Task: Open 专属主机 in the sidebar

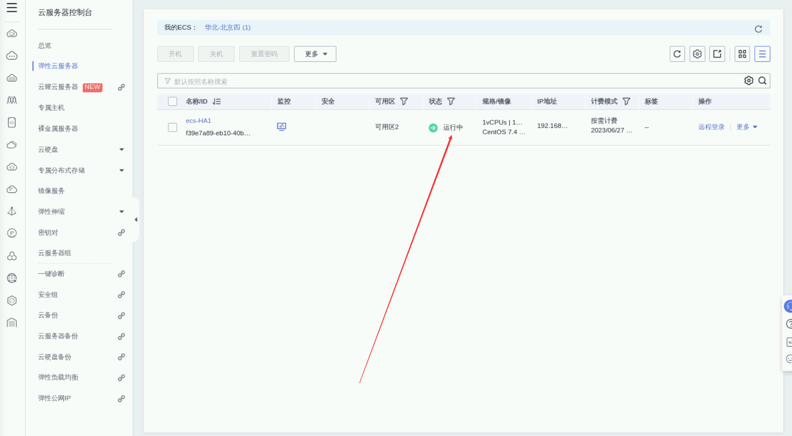Action: click(51, 108)
